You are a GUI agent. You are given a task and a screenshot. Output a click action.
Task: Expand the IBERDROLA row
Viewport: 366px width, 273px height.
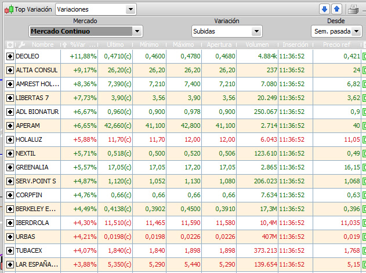pos(10,223)
